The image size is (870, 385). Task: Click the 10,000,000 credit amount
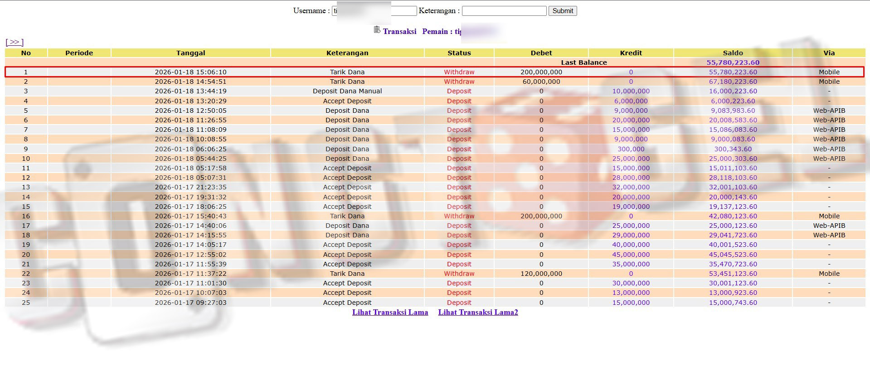[x=631, y=91]
